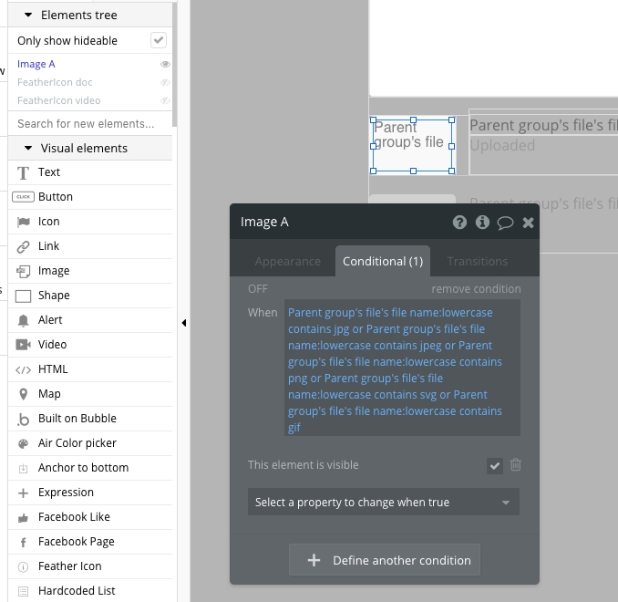
Task: Open the info icon in Image A header
Action: click(482, 223)
